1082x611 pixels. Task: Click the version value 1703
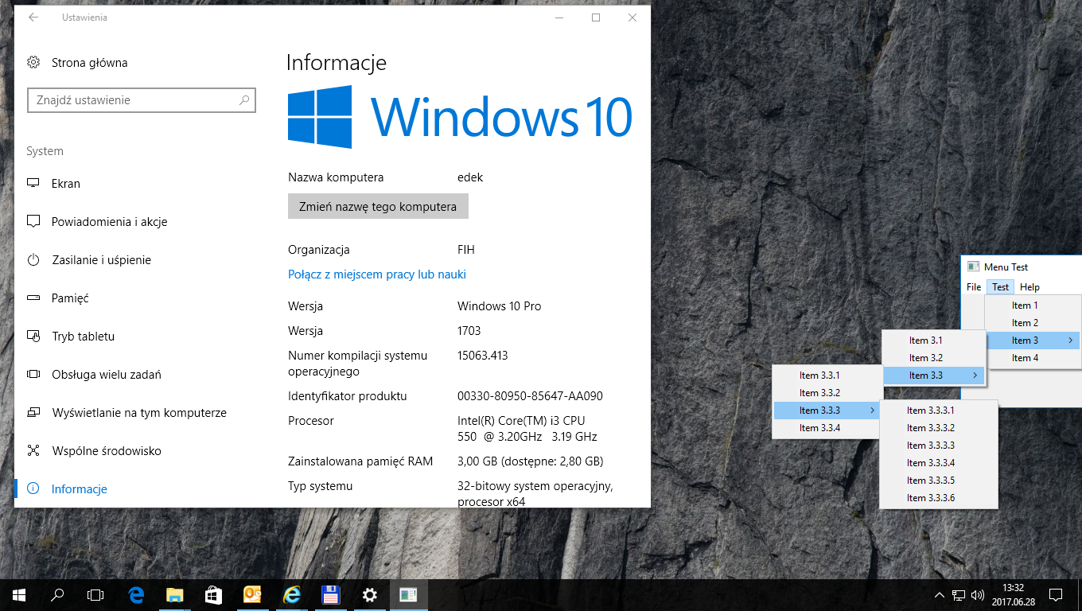469,331
